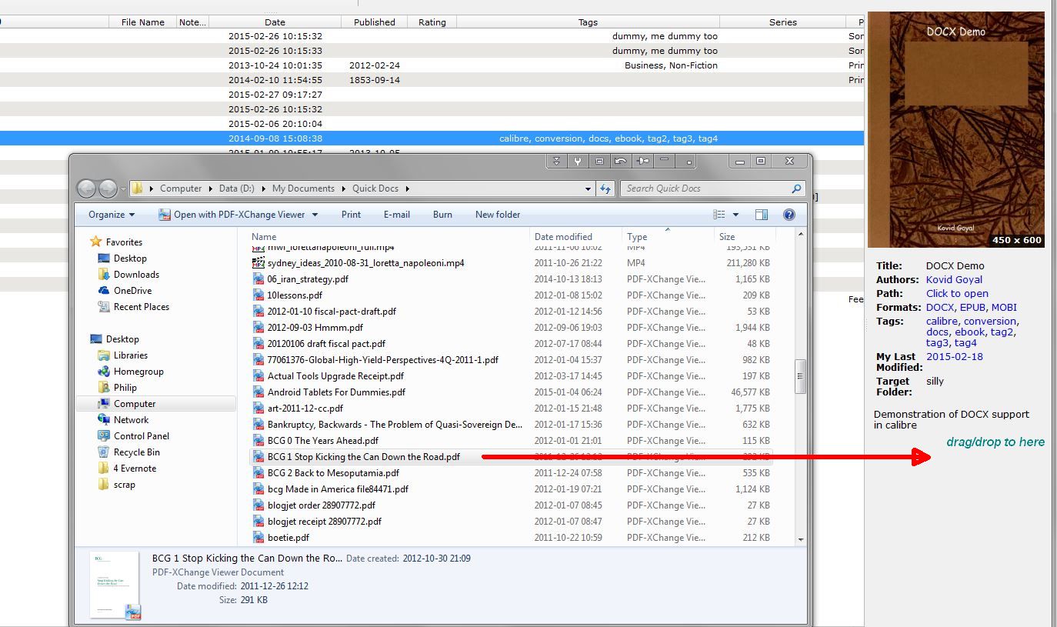This screenshot has height=627, width=1057.
Task: Open the 4 Evernote folder icon
Action: tap(104, 469)
